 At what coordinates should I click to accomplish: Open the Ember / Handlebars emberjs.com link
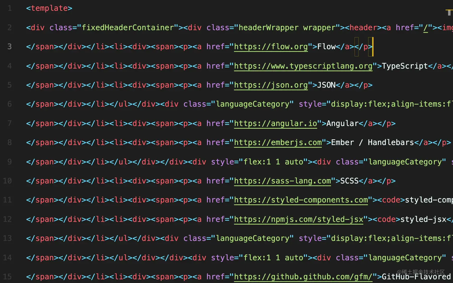point(277,142)
